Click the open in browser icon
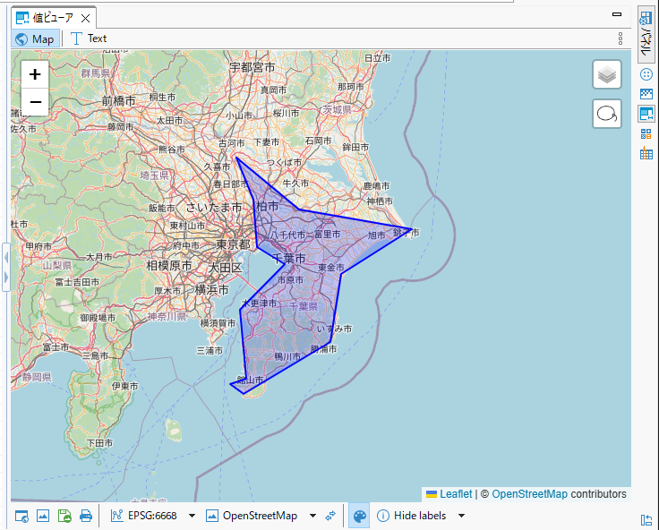Viewport: 659px width, 530px height. (21, 516)
